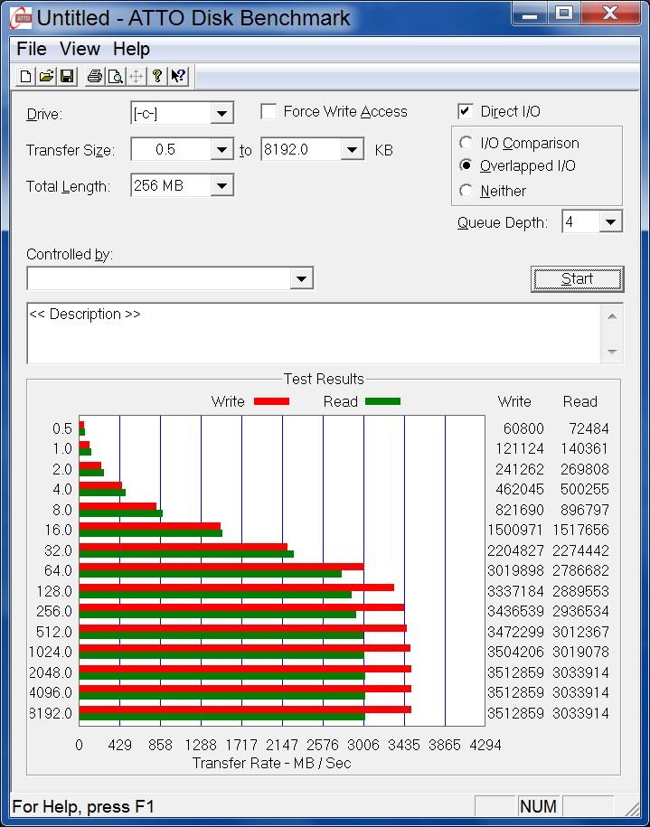Click the green Read legend swatch
The image size is (650, 827).
382,401
